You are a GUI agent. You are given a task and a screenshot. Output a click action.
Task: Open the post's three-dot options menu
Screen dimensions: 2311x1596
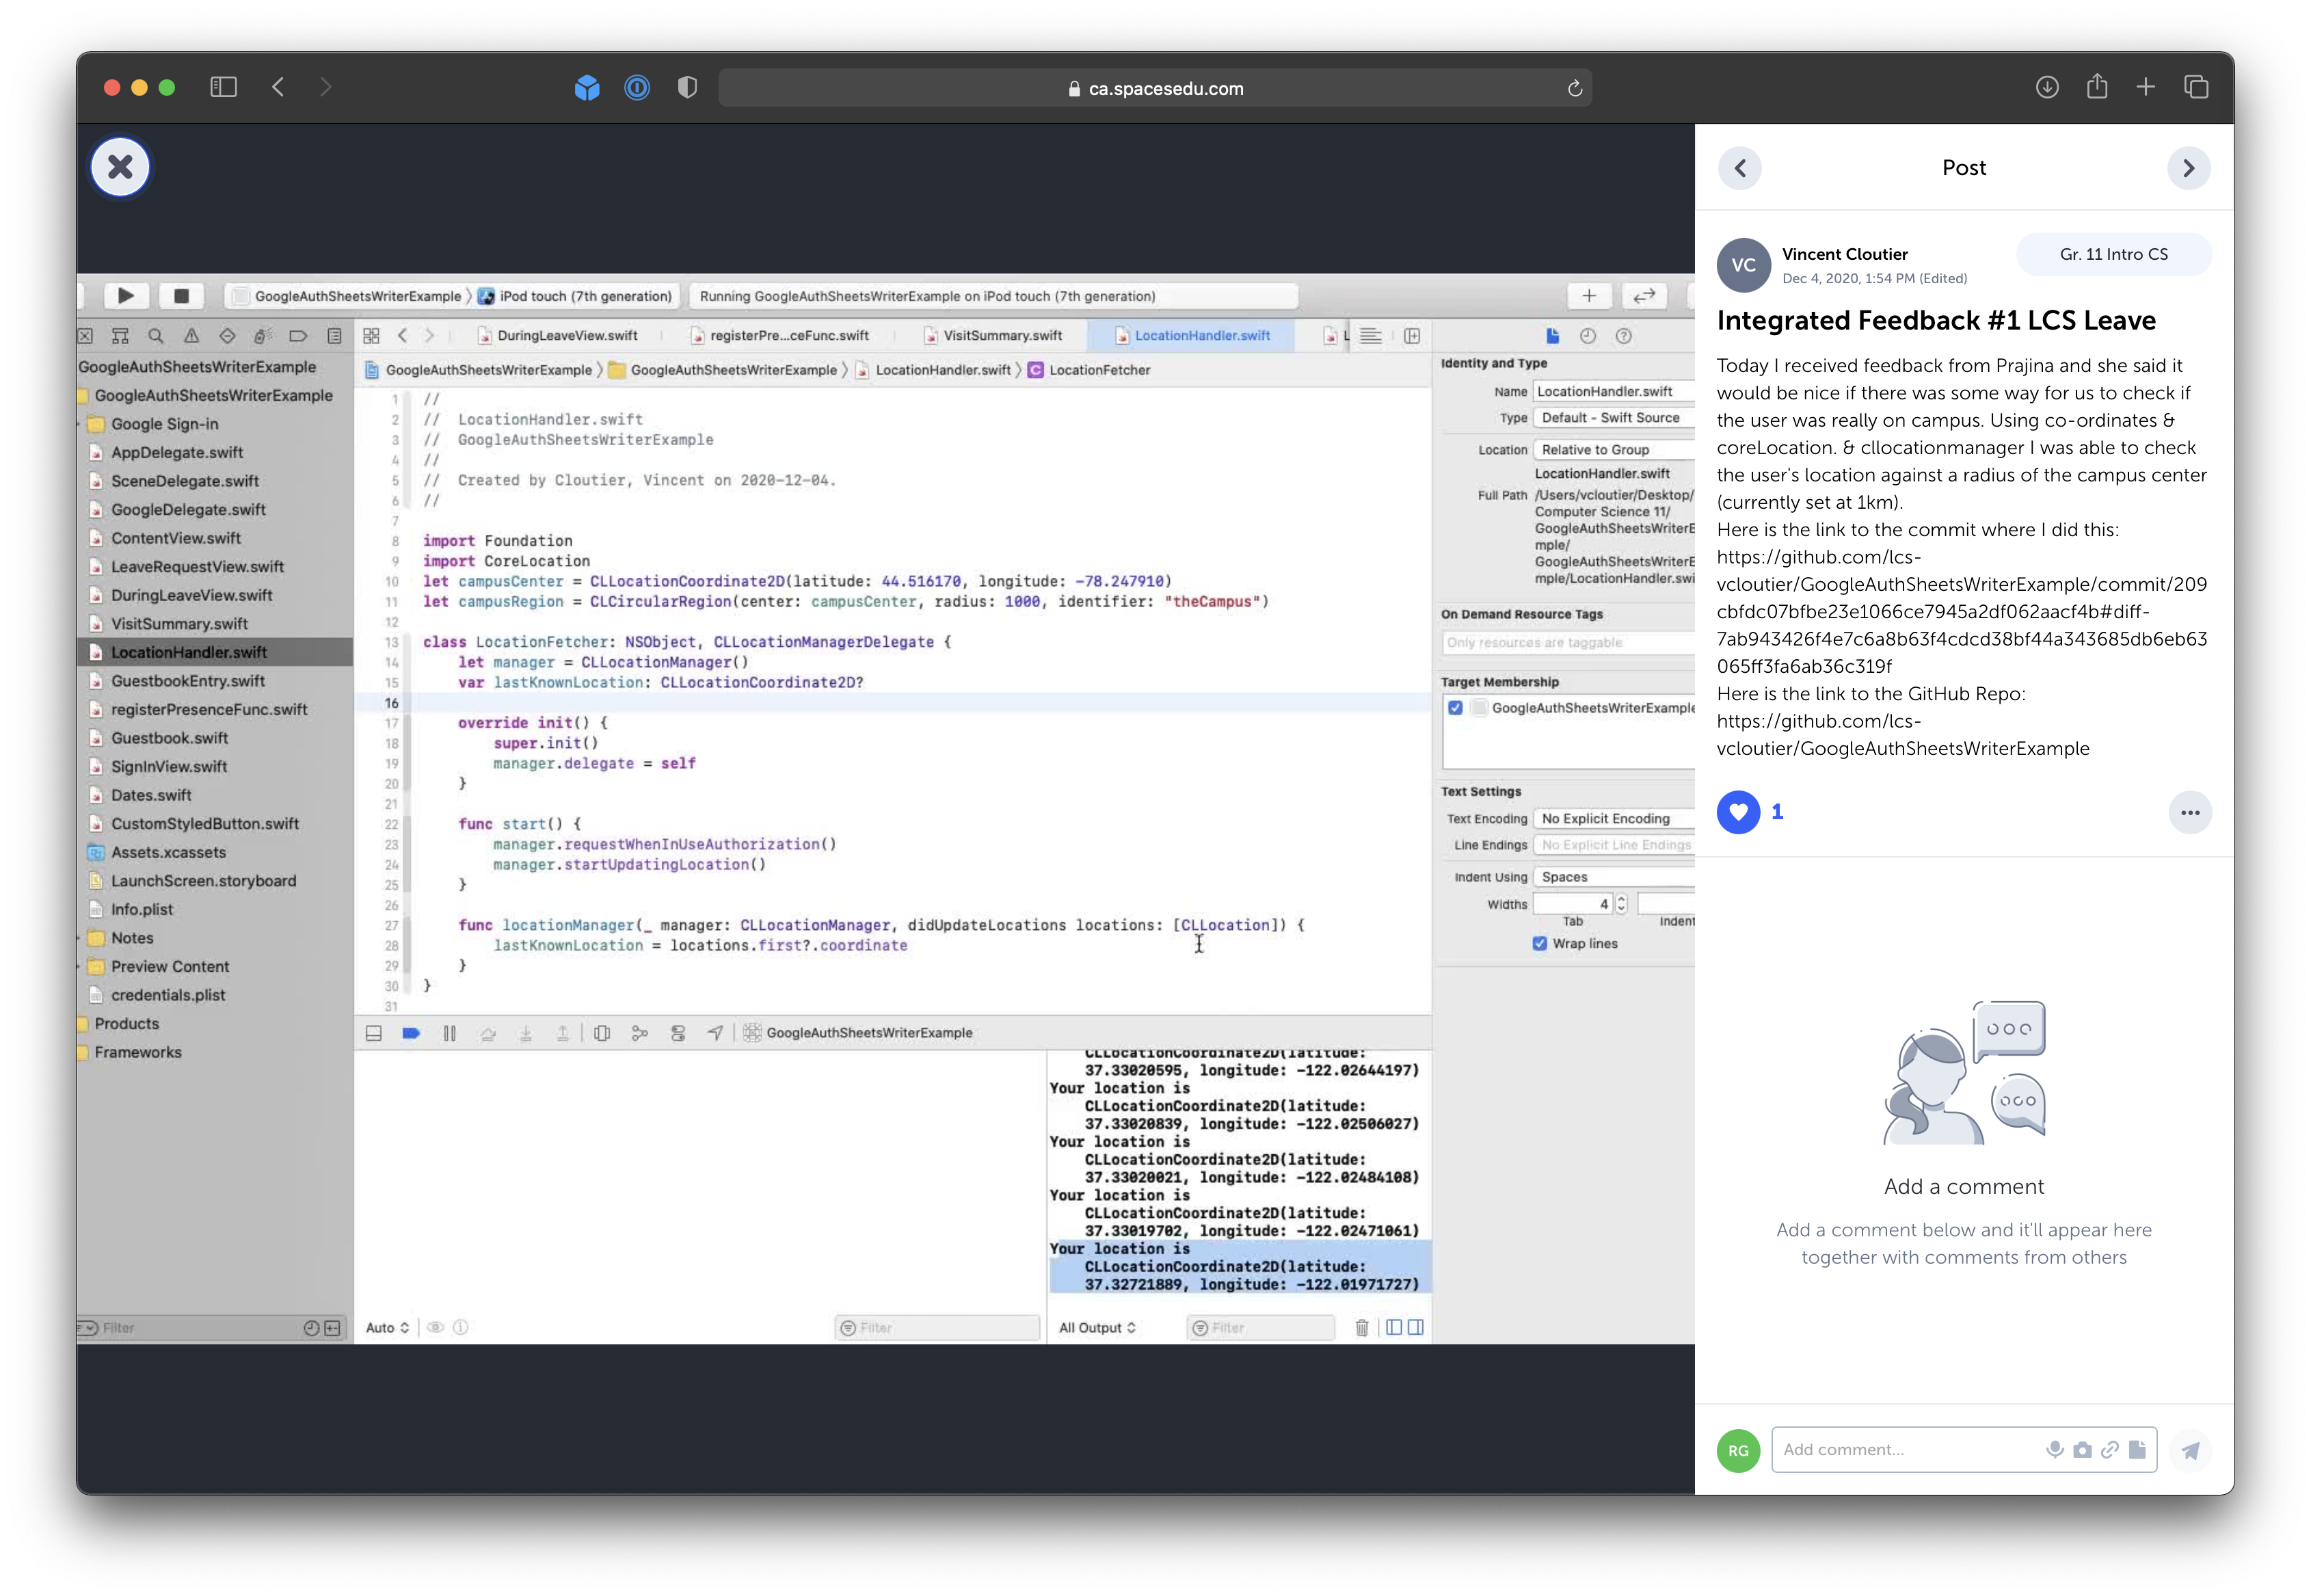pos(2190,813)
